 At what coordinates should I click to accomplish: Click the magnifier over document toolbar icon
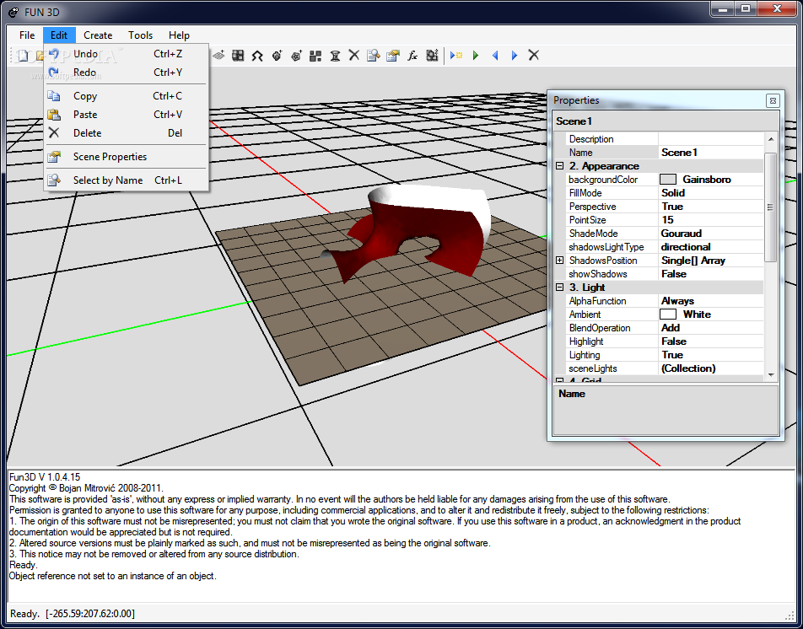click(374, 56)
